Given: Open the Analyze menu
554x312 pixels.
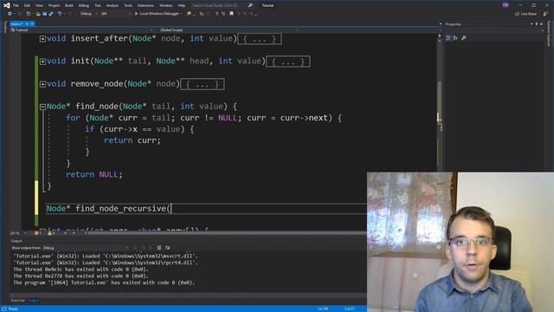Looking at the screenshot, I should point(113,6).
